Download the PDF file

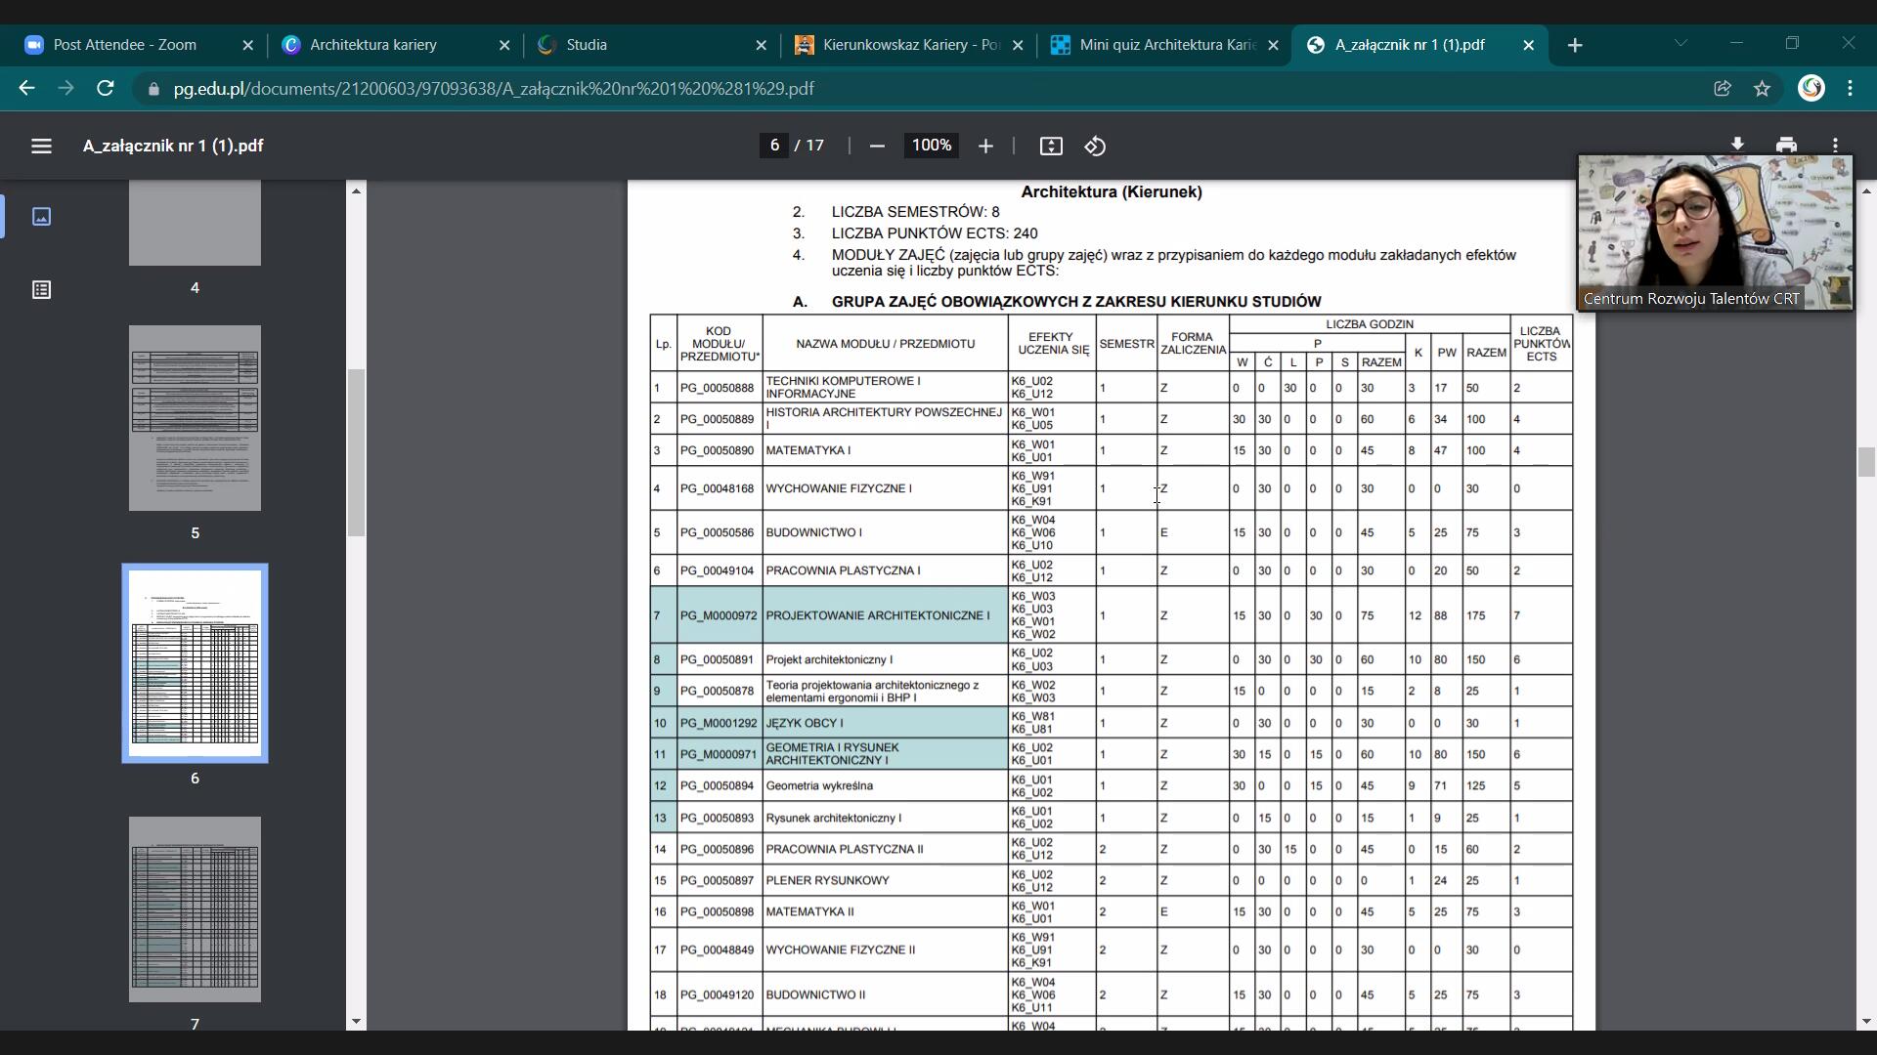(1737, 145)
